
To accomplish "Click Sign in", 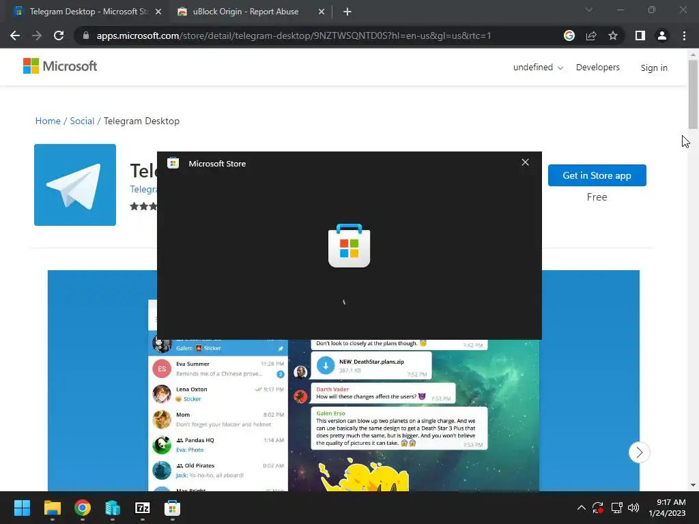I will [x=654, y=68].
